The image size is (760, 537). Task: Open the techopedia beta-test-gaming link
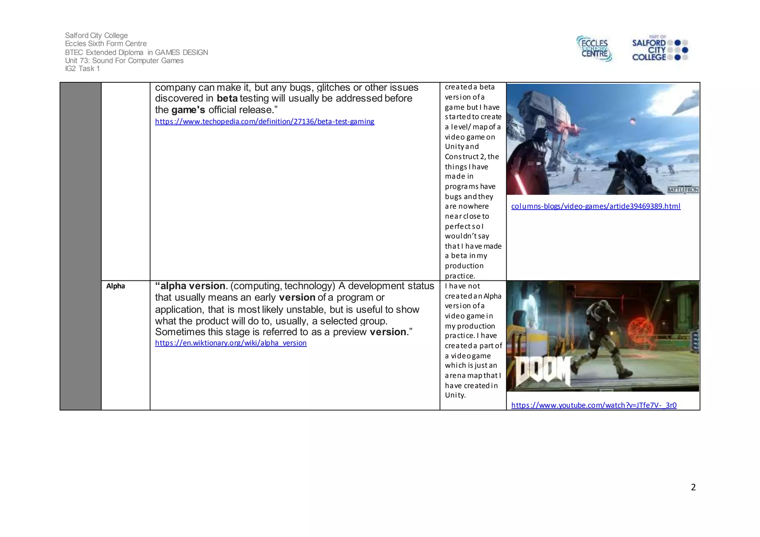pos(264,122)
